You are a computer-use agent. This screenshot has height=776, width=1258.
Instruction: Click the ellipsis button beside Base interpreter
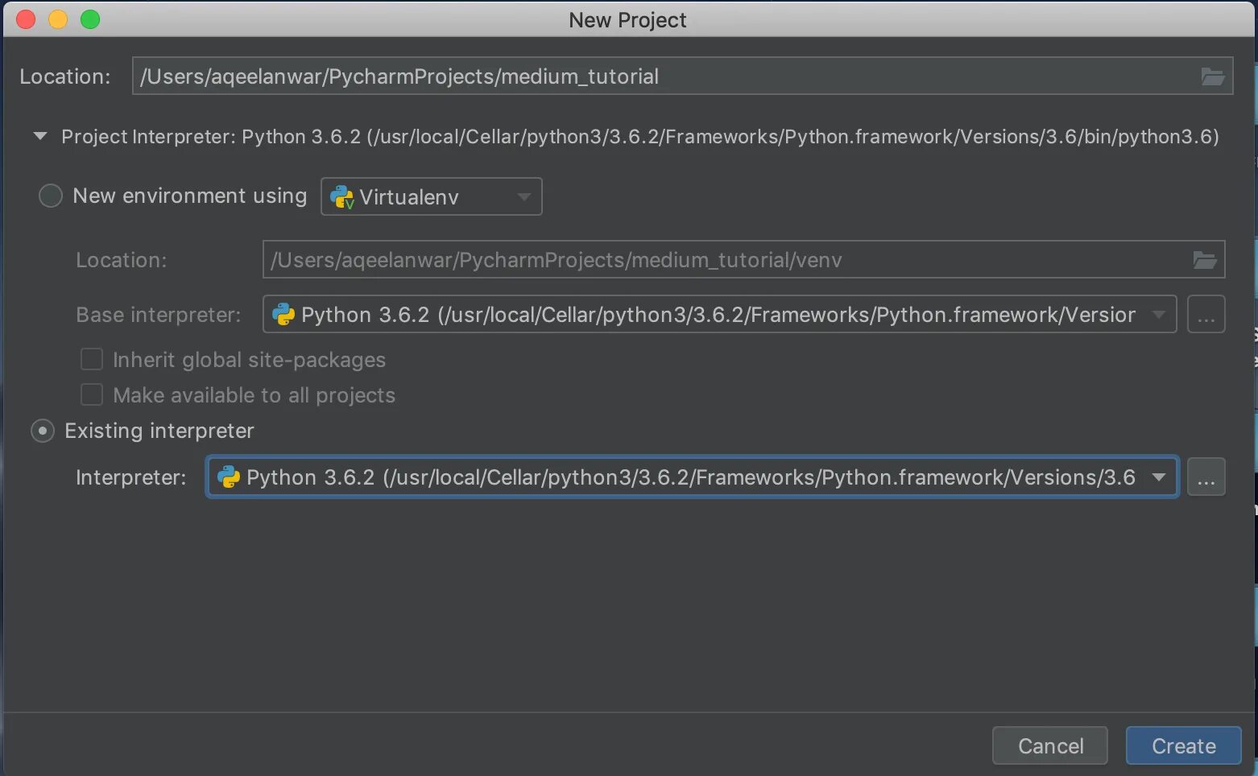point(1206,315)
